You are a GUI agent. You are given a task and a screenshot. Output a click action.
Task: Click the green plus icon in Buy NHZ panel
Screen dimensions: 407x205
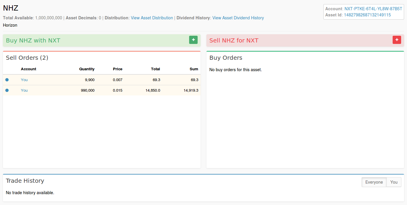click(x=193, y=40)
